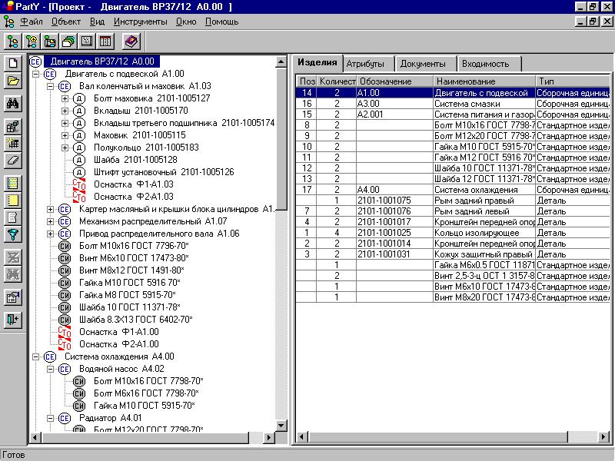Viewport: 615px width, 461px height.
Task: Click the Количество column header
Action: point(337,81)
